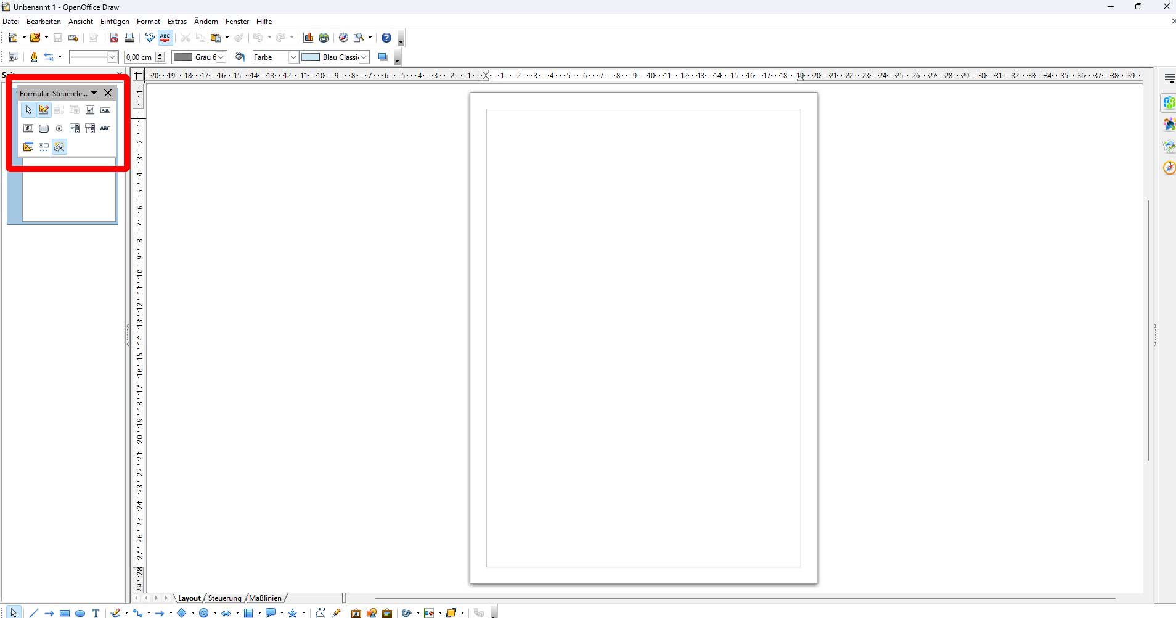Open the Gallery icon in bottom toolbar

[387, 612]
